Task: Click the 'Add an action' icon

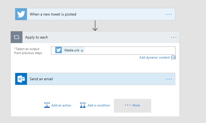Action: click(47, 105)
